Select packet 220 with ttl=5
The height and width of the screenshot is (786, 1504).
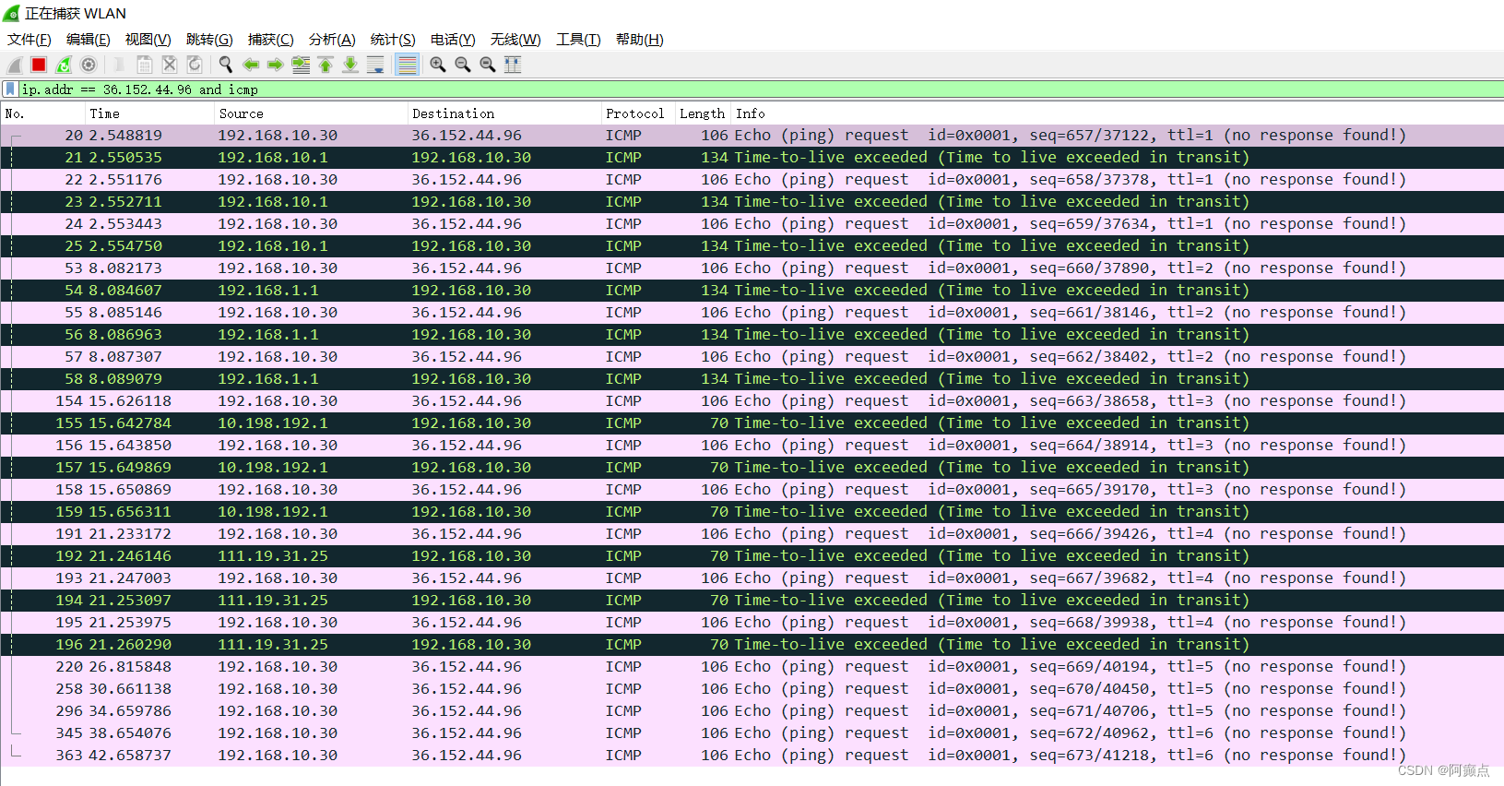pos(752,667)
